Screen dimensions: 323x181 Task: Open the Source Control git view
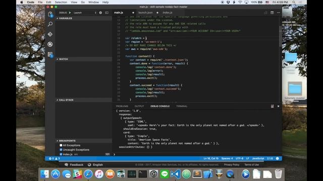click(50, 34)
